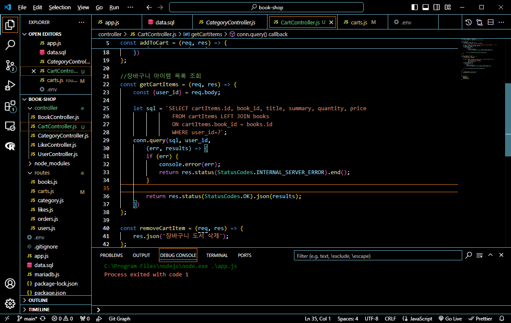Close the CartController.js tab
The width and height of the screenshot is (511, 323).
(331, 22)
